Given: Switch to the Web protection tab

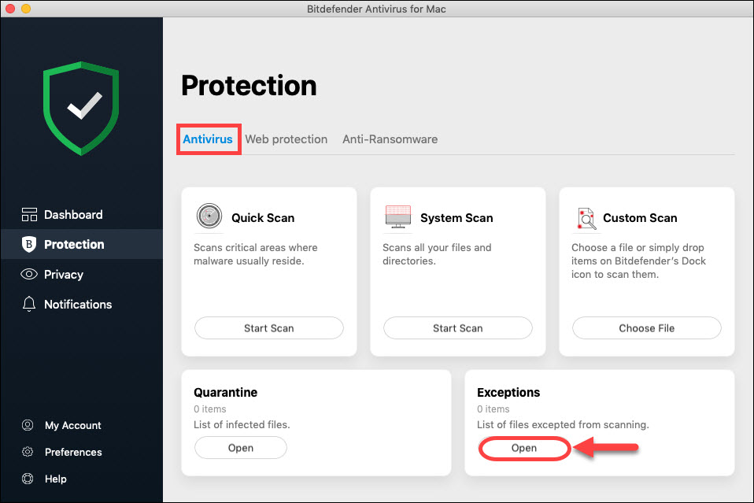Looking at the screenshot, I should tap(286, 139).
